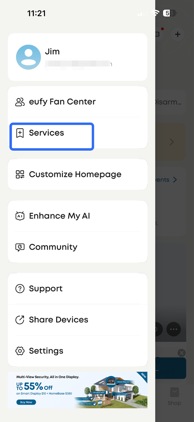Tap the Share Devices icon
The image size is (194, 422).
click(x=20, y=320)
